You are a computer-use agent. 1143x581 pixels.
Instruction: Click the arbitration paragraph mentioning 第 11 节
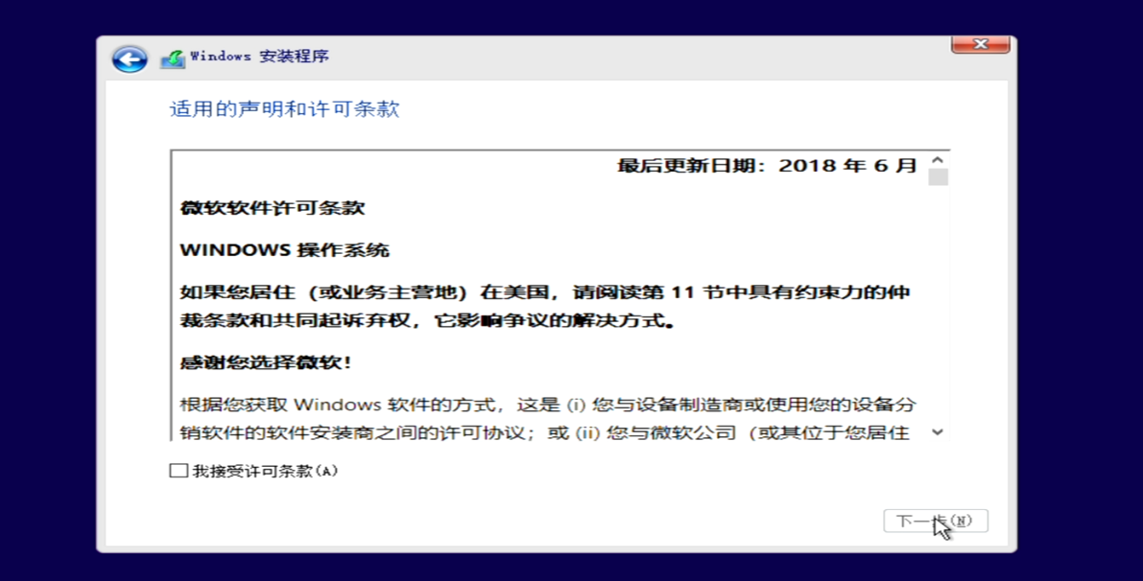click(x=544, y=307)
